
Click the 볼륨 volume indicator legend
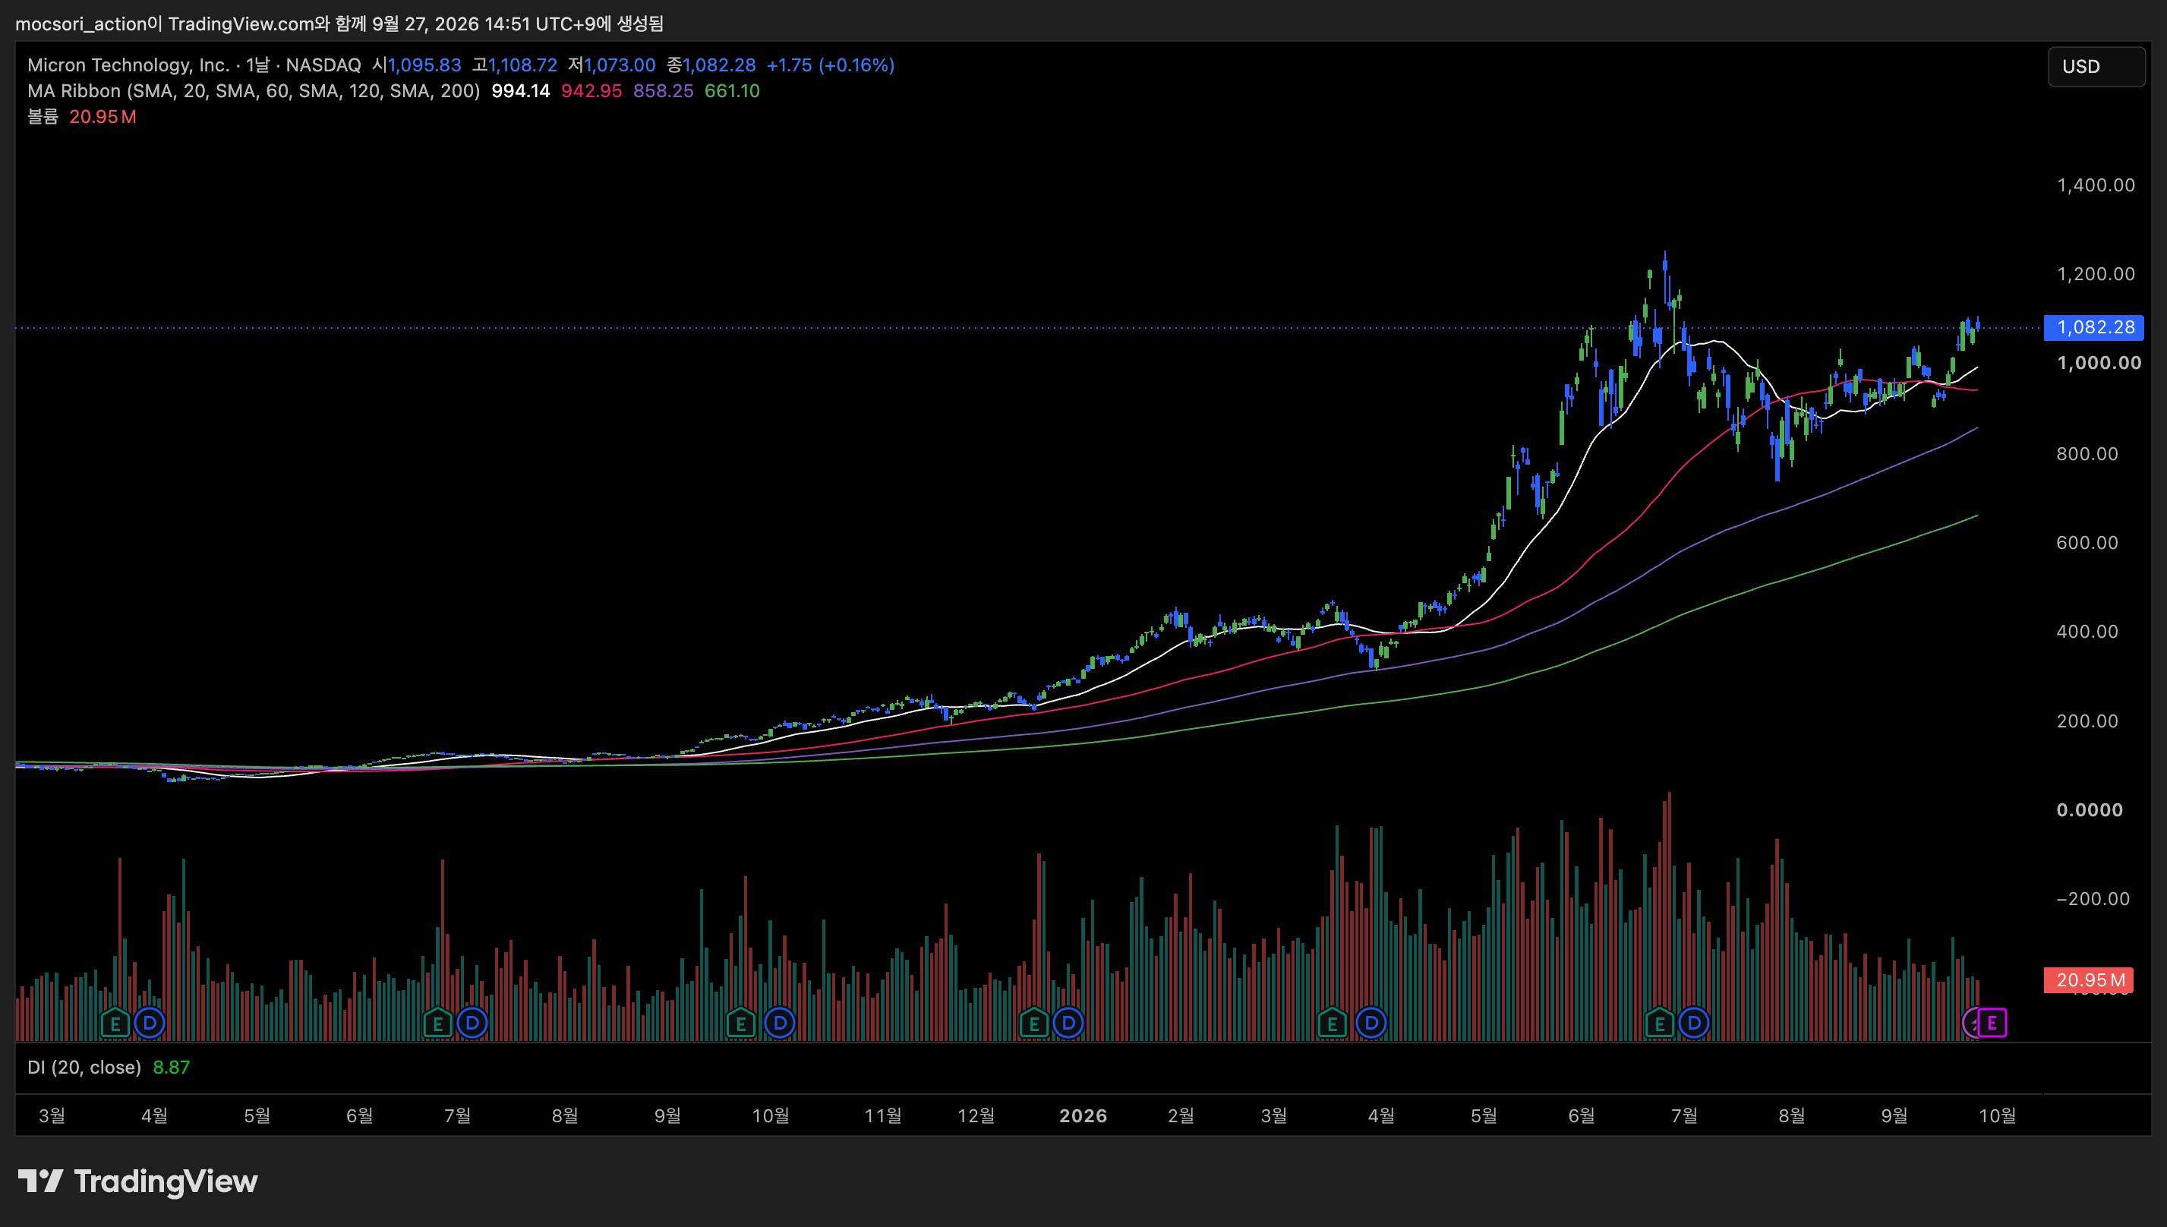coord(43,116)
